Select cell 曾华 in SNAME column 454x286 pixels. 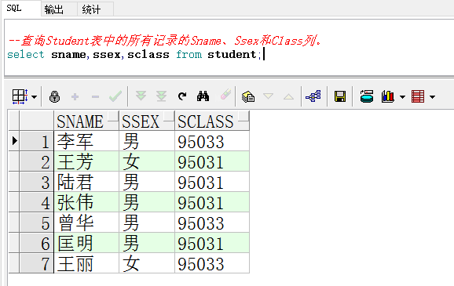click(86, 223)
